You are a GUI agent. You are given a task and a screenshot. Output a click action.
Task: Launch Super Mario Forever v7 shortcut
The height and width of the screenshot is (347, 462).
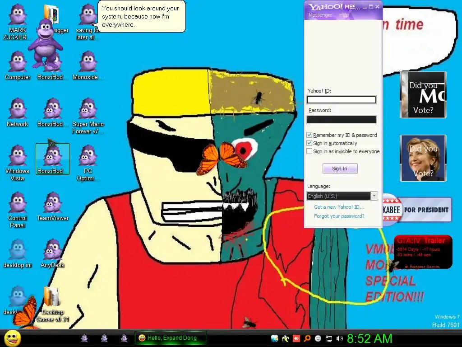pos(88,116)
